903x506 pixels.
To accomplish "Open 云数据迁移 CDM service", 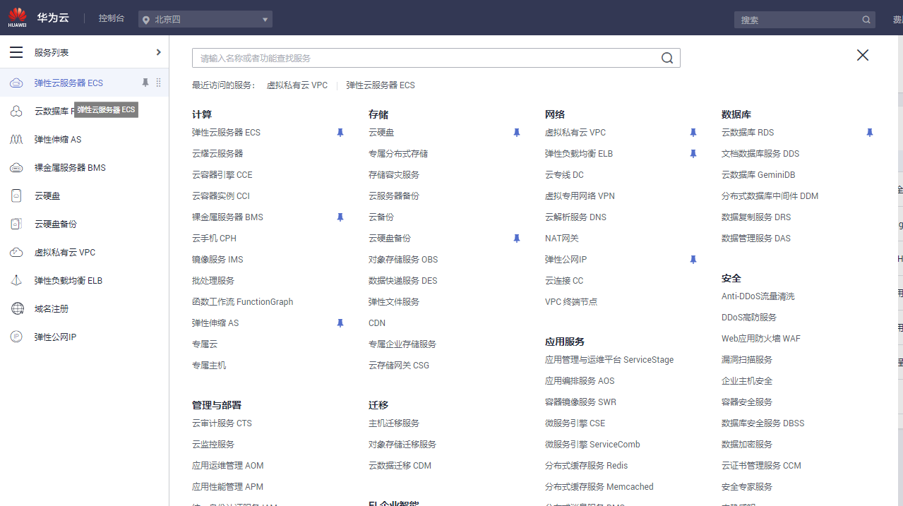I will tap(400, 466).
